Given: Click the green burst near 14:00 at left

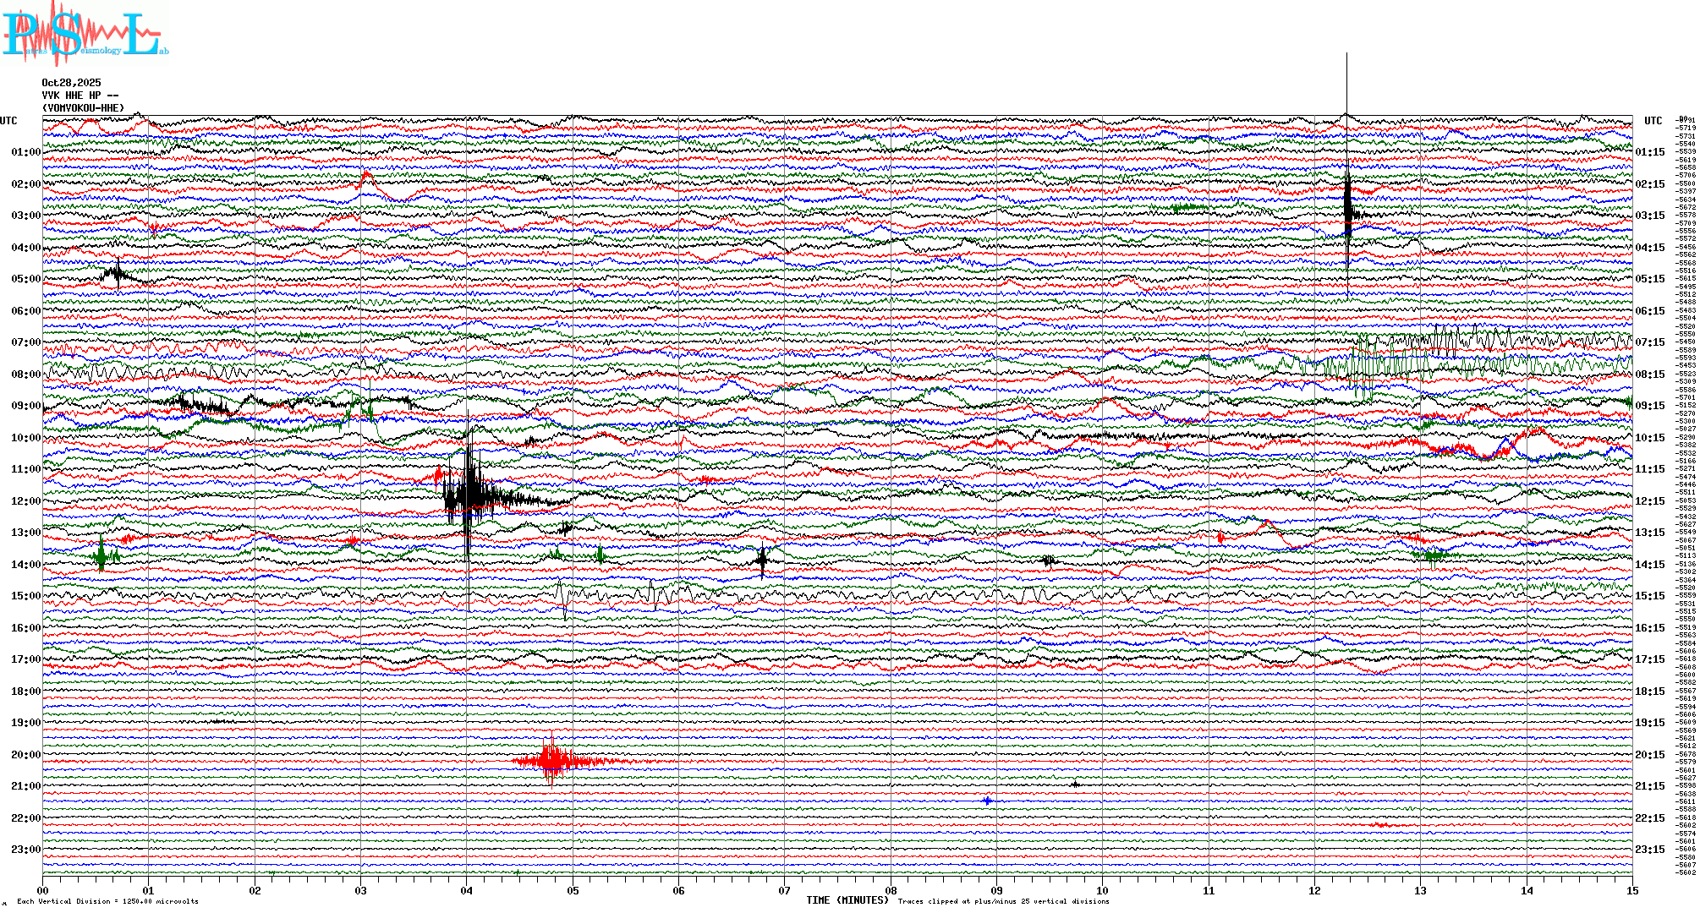Looking at the screenshot, I should [x=101, y=555].
